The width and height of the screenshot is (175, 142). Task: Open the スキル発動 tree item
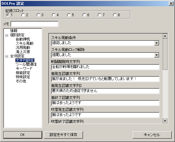[25, 43]
